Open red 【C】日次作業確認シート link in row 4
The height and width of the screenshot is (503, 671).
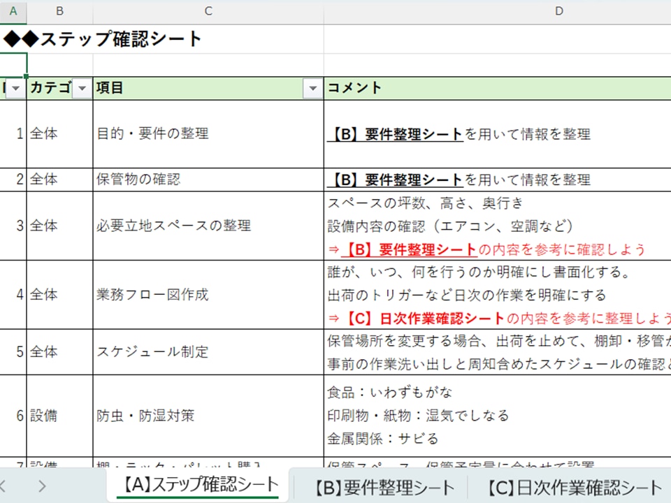pos(424,319)
